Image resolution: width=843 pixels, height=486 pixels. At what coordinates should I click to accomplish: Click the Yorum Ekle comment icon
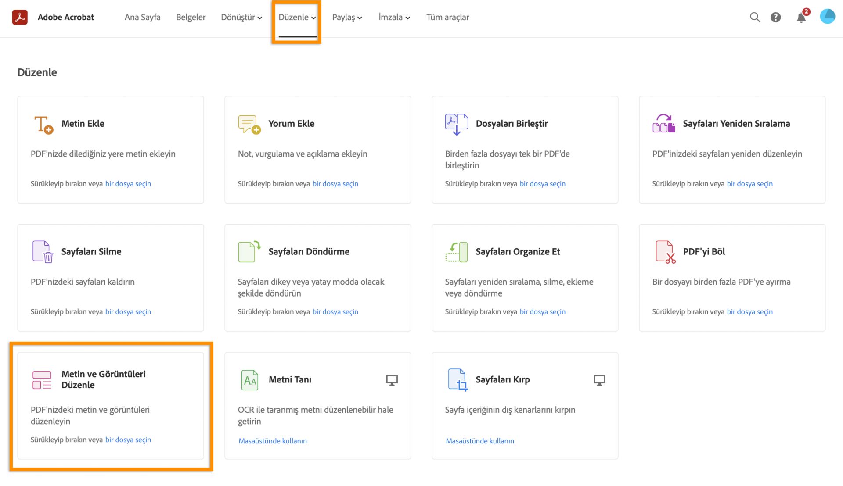[x=249, y=125]
